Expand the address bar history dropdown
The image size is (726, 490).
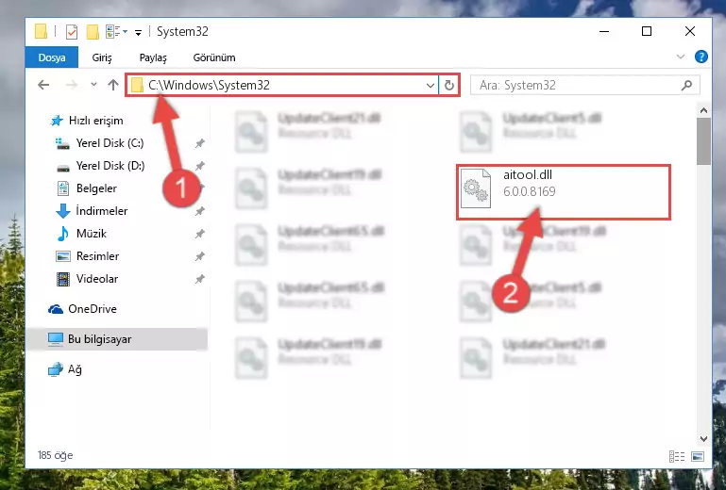[431, 85]
